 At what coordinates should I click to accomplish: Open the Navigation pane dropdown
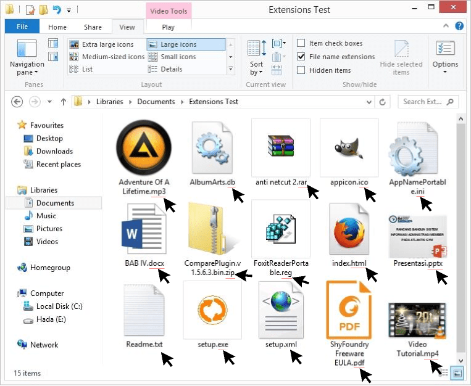pyautogui.click(x=27, y=57)
